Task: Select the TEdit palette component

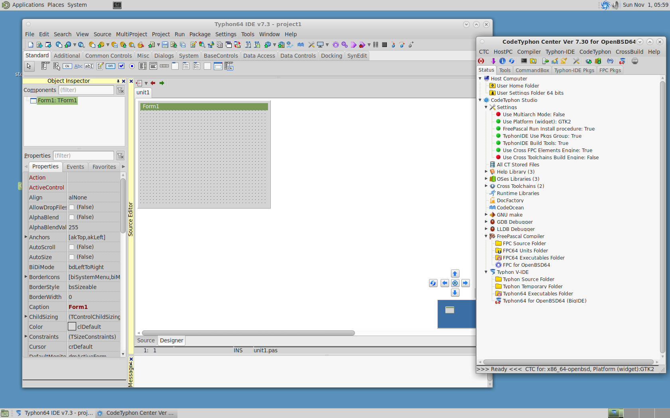Action: click(89, 66)
